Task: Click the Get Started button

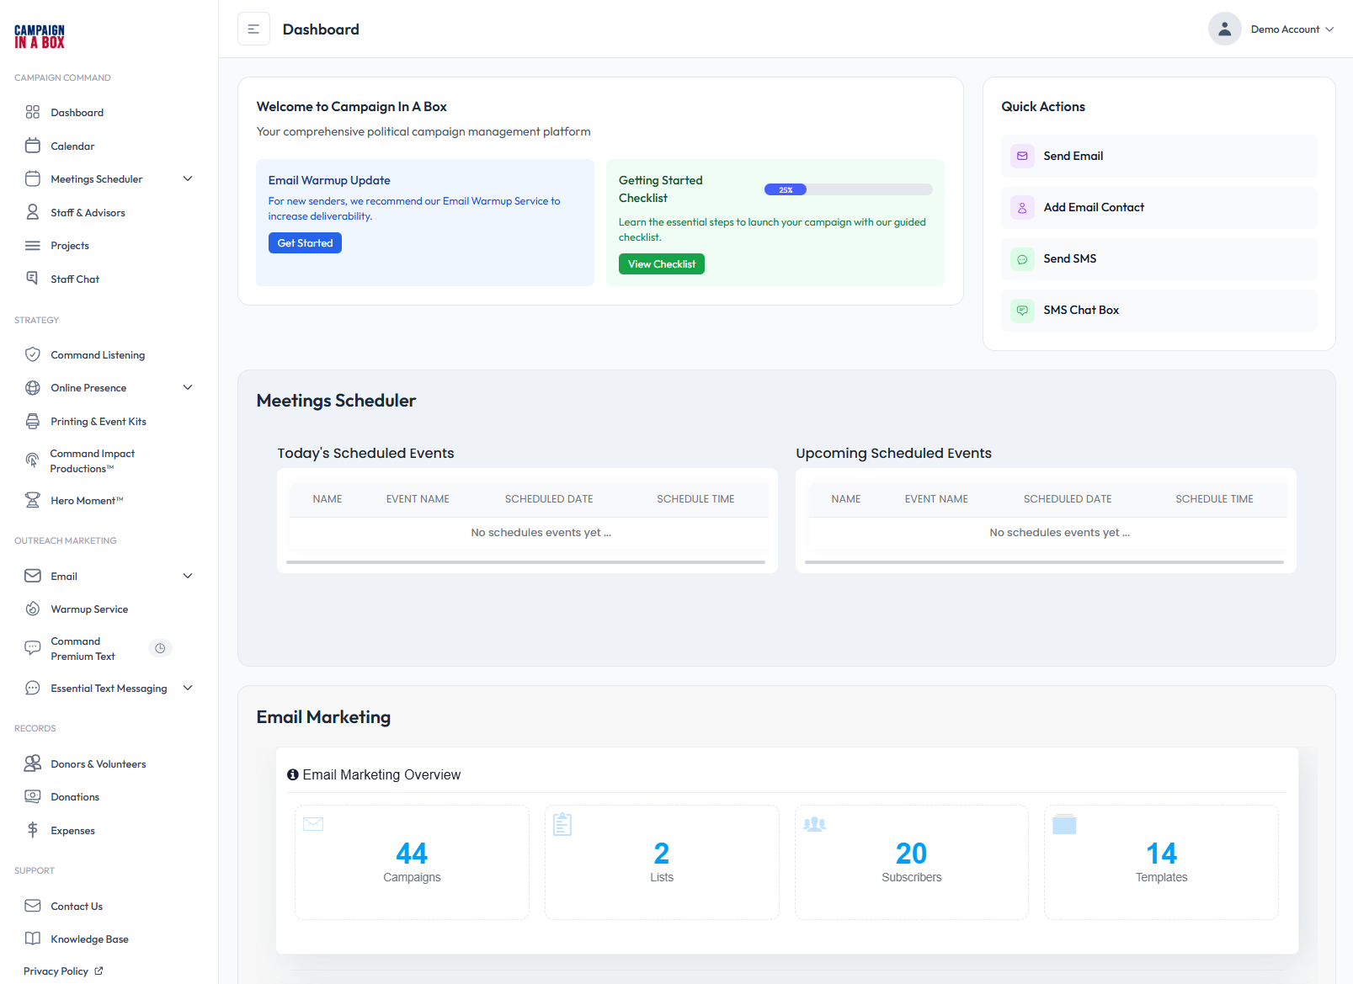Action: pos(305,243)
